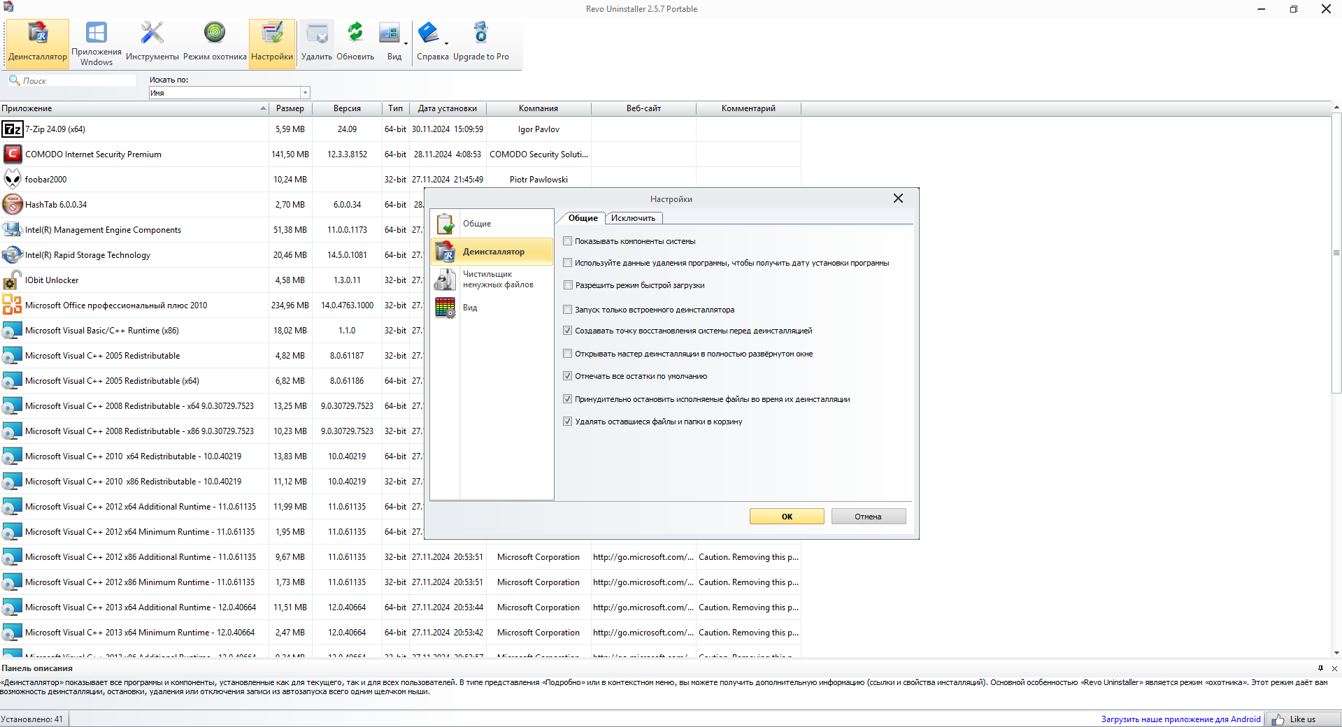The image size is (1342, 727).
Task: Uncheck Создавать точку восстановления системы
Action: (568, 331)
